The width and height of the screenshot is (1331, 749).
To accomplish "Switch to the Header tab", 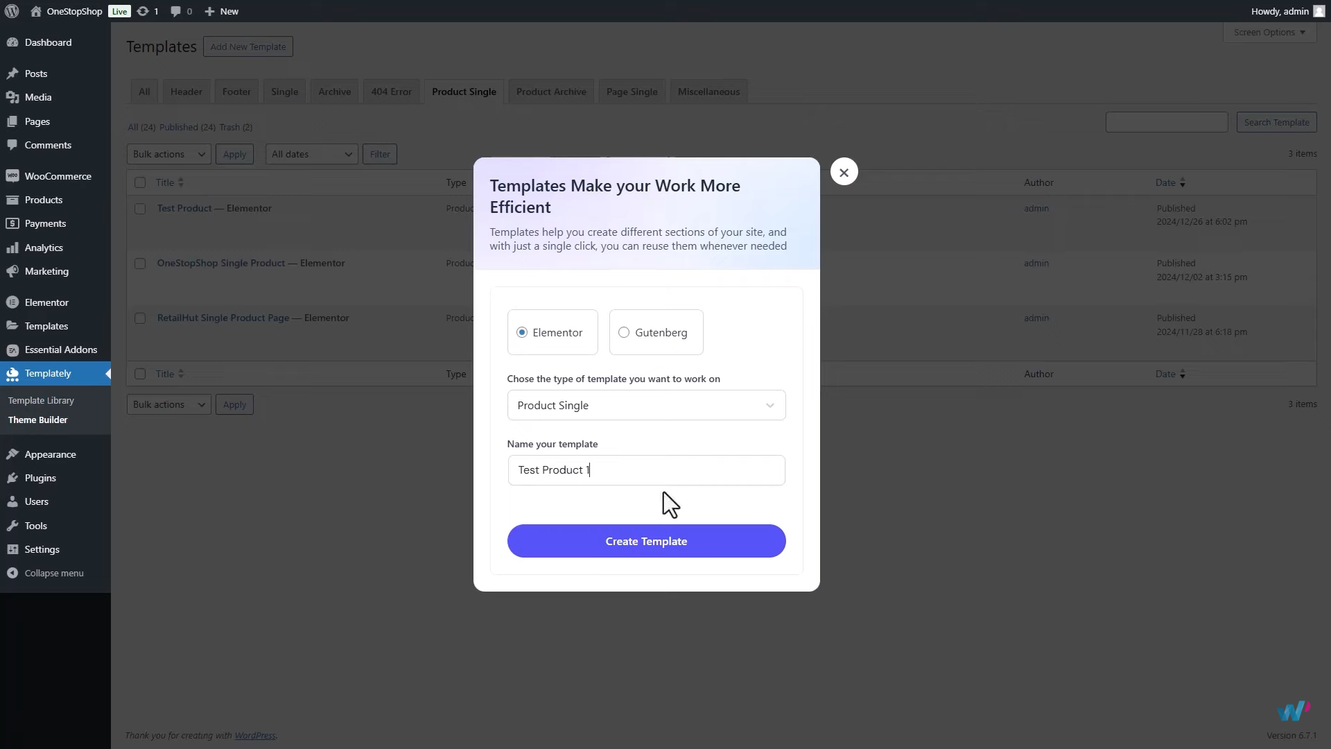I will tap(186, 92).
